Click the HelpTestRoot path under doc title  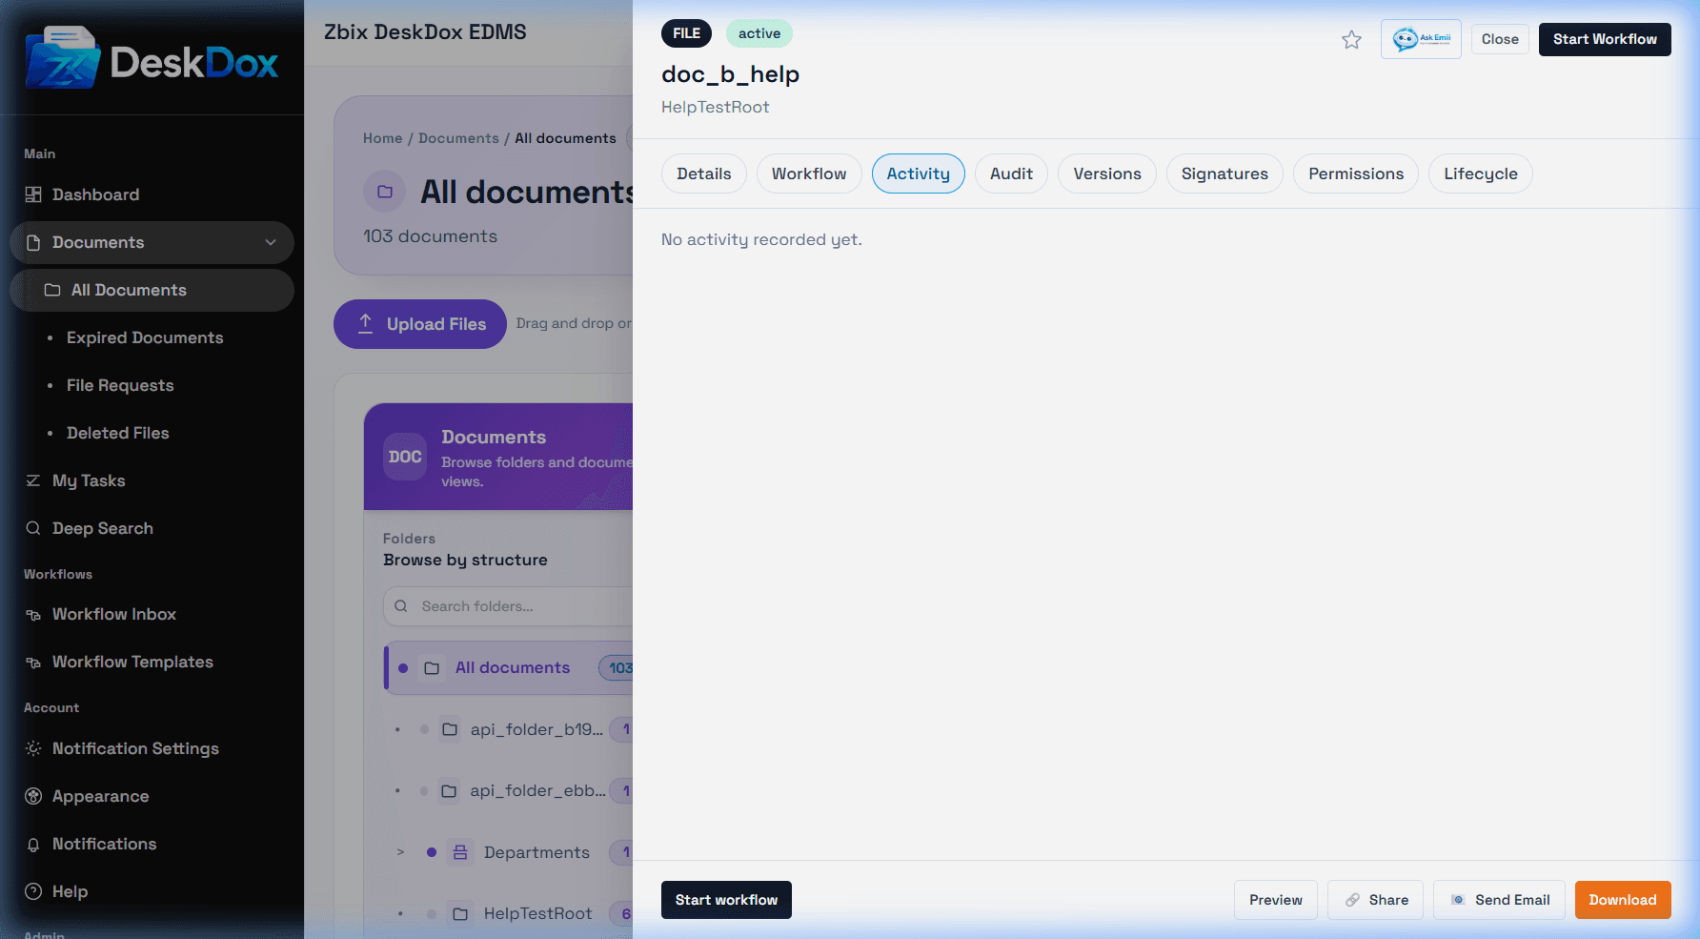[x=716, y=107]
